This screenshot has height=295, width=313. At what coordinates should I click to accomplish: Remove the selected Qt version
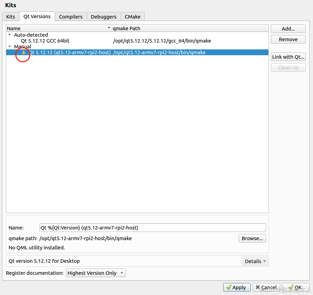coord(288,39)
